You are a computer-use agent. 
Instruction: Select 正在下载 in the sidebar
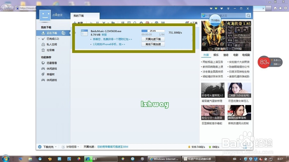(53, 33)
